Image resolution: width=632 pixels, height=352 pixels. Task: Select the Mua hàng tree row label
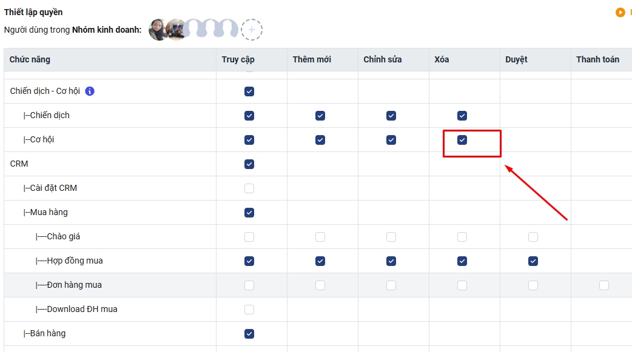tap(49, 213)
